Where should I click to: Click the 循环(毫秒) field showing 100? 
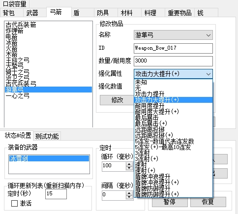(114, 166)
